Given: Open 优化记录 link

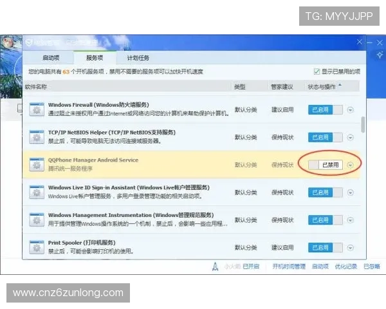Looking at the screenshot, I should point(346,267).
